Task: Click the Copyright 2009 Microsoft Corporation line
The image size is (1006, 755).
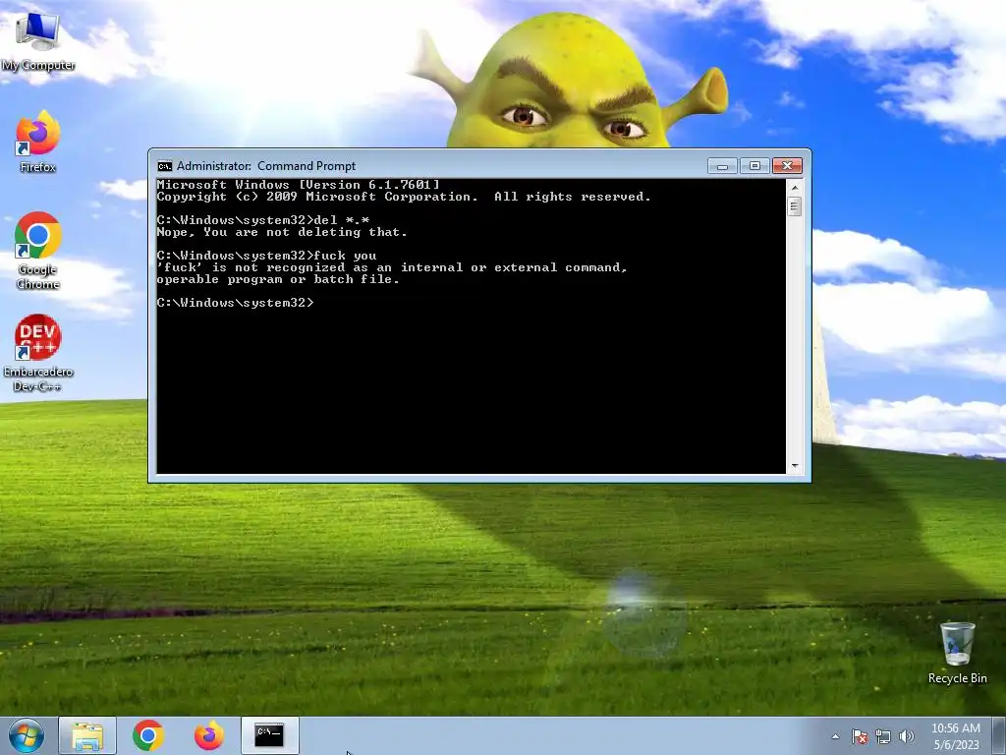Action: click(404, 197)
